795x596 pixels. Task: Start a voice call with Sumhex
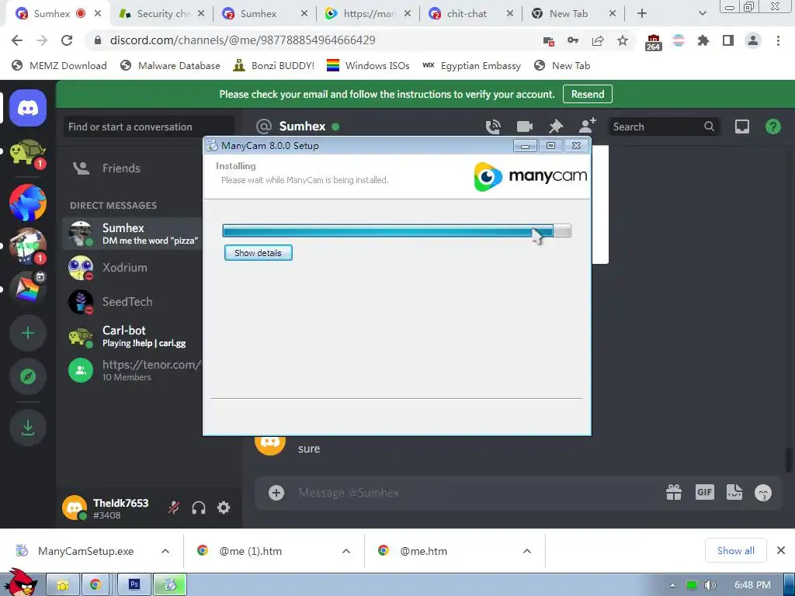(x=493, y=126)
